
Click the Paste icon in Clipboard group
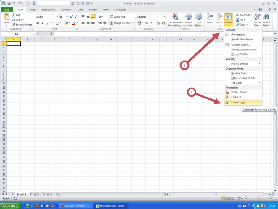click(x=6, y=18)
